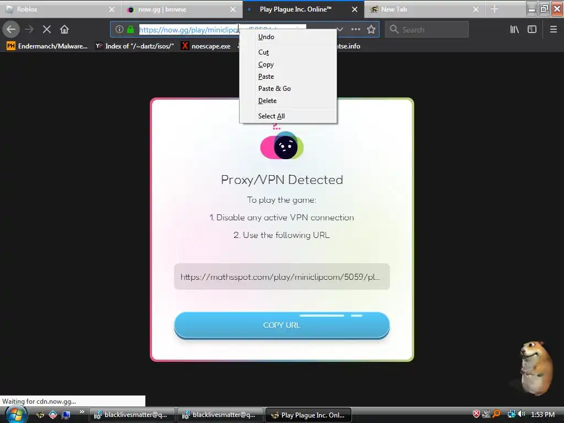Stop loading the page
This screenshot has height=423, width=564.
[x=46, y=29]
